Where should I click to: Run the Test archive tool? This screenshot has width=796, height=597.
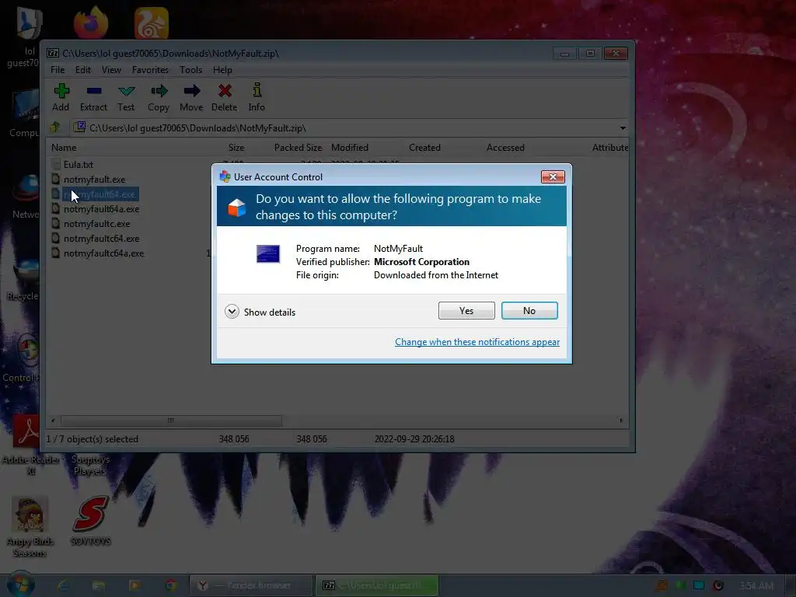[126, 97]
